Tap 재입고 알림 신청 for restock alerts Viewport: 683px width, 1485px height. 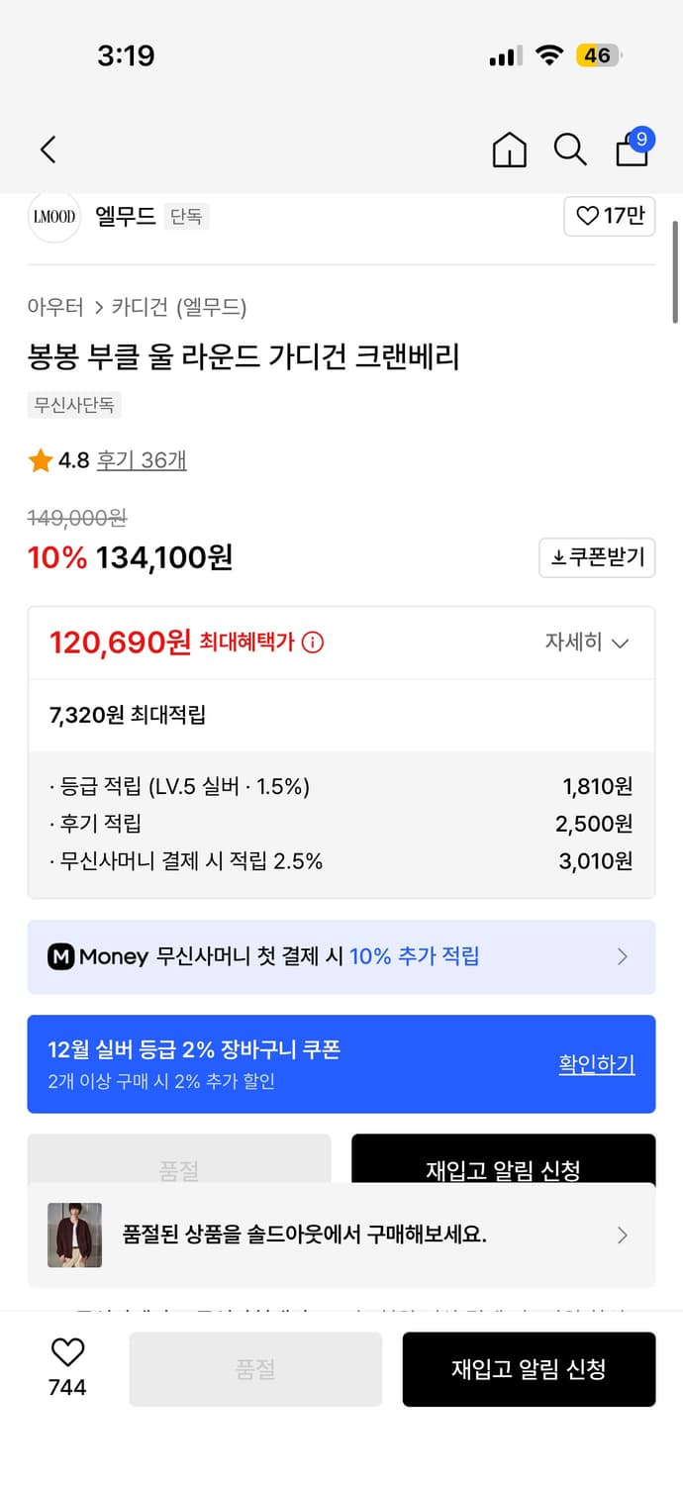pos(529,1369)
